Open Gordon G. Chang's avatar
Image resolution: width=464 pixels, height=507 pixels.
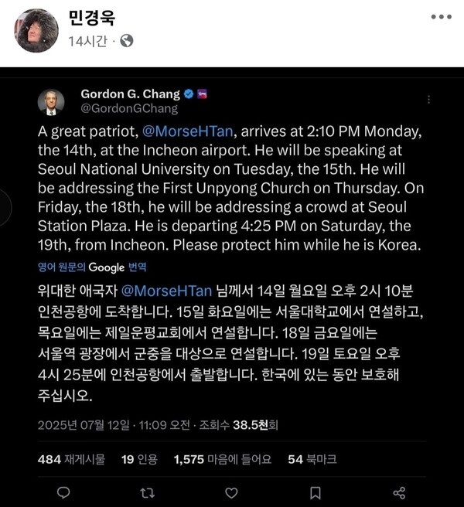click(x=51, y=102)
